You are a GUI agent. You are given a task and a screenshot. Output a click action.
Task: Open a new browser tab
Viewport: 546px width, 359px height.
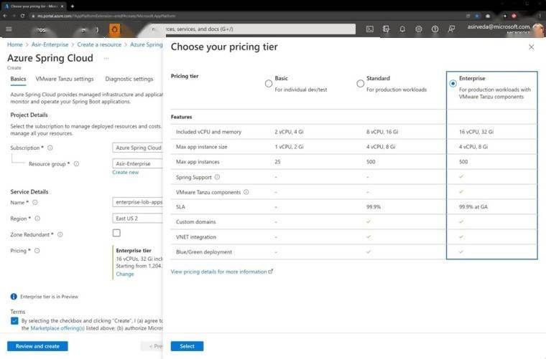pos(72,6)
